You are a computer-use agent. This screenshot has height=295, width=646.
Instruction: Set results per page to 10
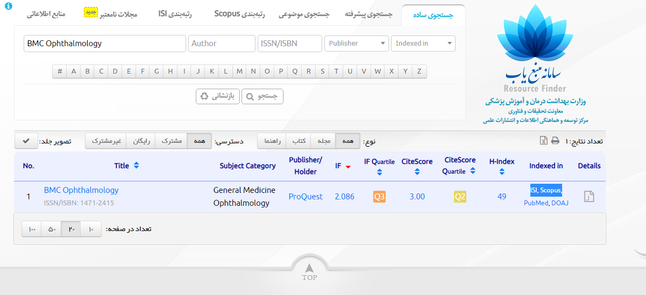pos(91,229)
